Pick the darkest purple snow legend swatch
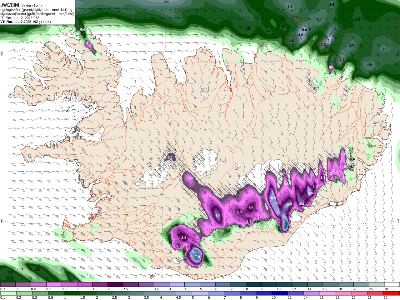400x300 pixels. pos(115,285)
